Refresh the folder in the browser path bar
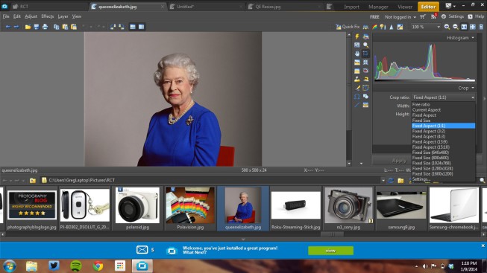The image size is (487, 273). pos(391,180)
